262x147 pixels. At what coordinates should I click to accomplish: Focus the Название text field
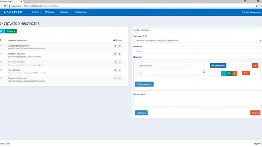[197, 51]
